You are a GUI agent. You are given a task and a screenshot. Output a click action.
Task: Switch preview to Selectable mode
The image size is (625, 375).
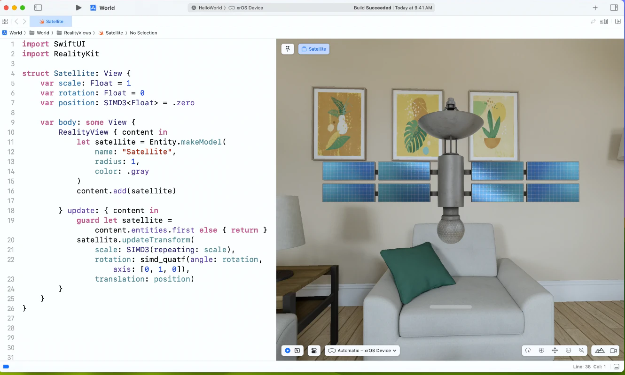[297, 351]
